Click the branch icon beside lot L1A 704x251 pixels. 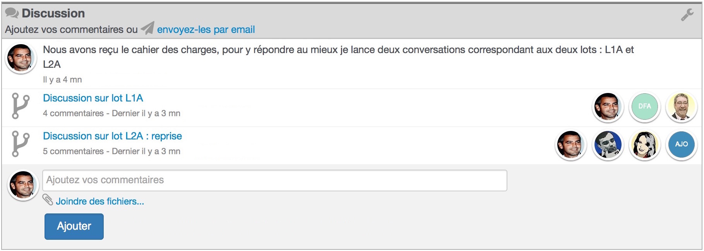pos(21,106)
